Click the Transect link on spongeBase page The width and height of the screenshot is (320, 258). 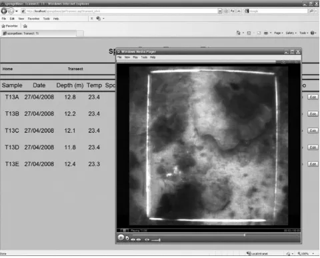pyautogui.click(x=75, y=69)
